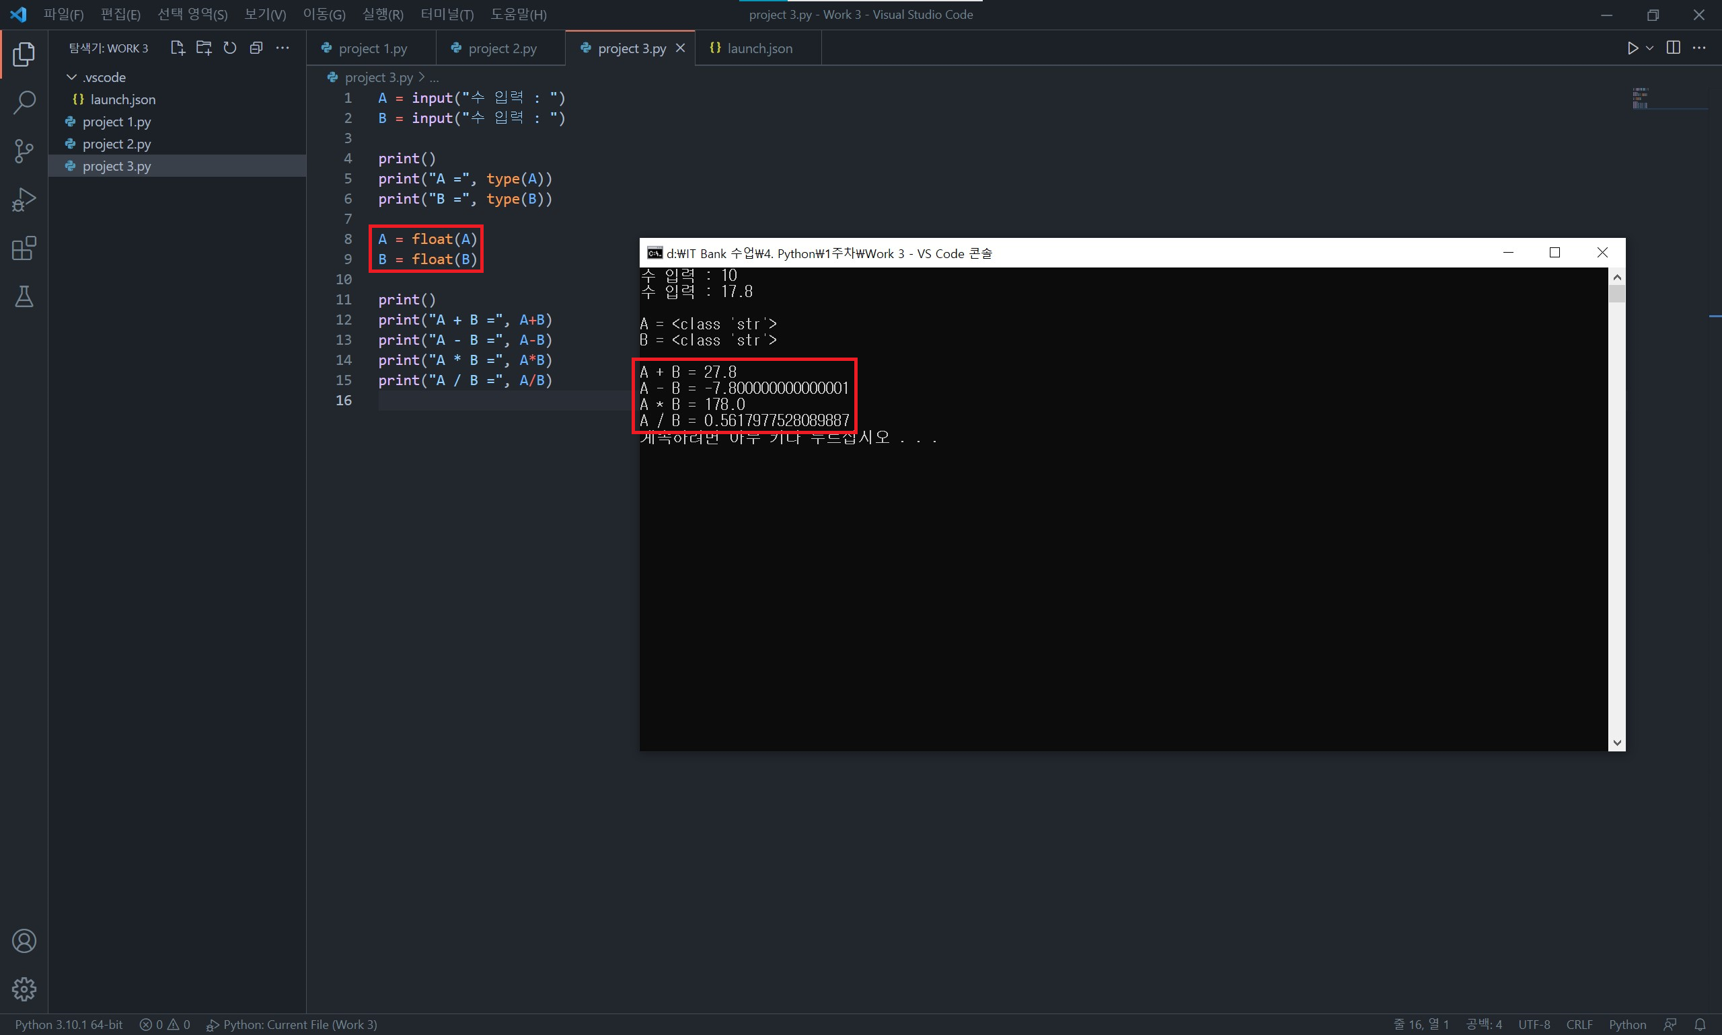The width and height of the screenshot is (1722, 1035).
Task: Switch to the project 2.py tab
Action: (502, 48)
